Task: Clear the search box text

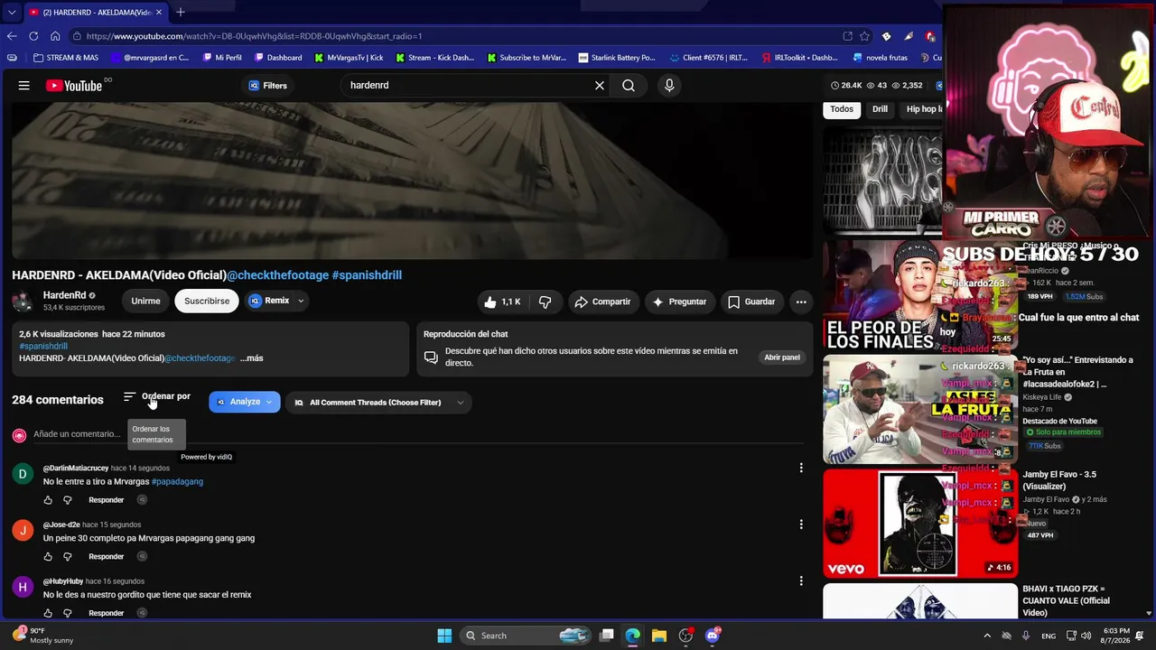Action: pyautogui.click(x=600, y=86)
